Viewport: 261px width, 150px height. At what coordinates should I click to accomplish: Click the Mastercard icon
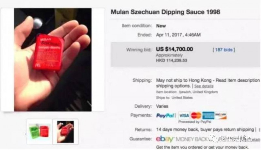[x=196, y=116]
